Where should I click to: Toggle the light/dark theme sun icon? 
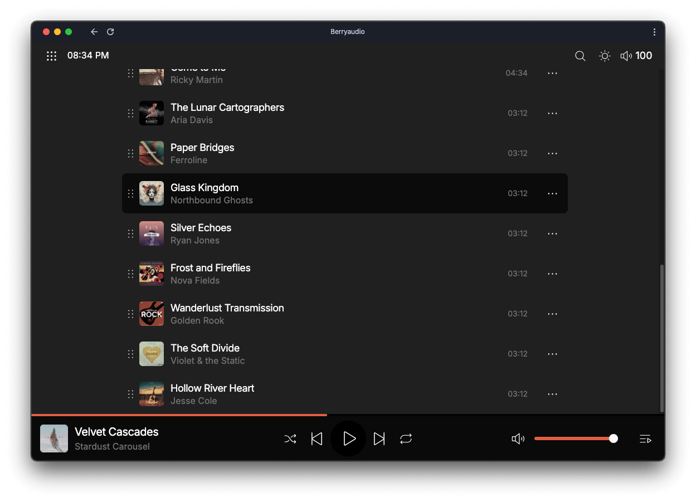pos(605,56)
